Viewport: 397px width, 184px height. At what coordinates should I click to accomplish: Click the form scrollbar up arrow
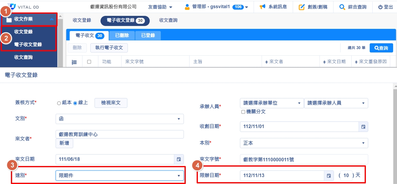pyautogui.click(x=395, y=86)
